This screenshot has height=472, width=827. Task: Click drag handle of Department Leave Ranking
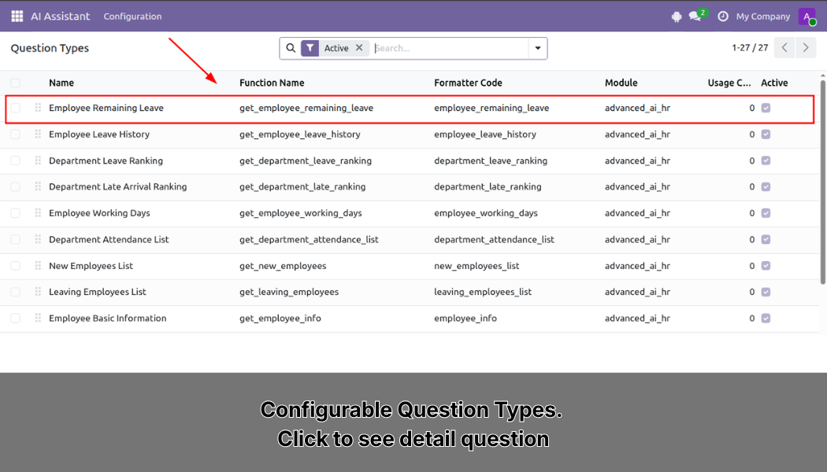38,160
